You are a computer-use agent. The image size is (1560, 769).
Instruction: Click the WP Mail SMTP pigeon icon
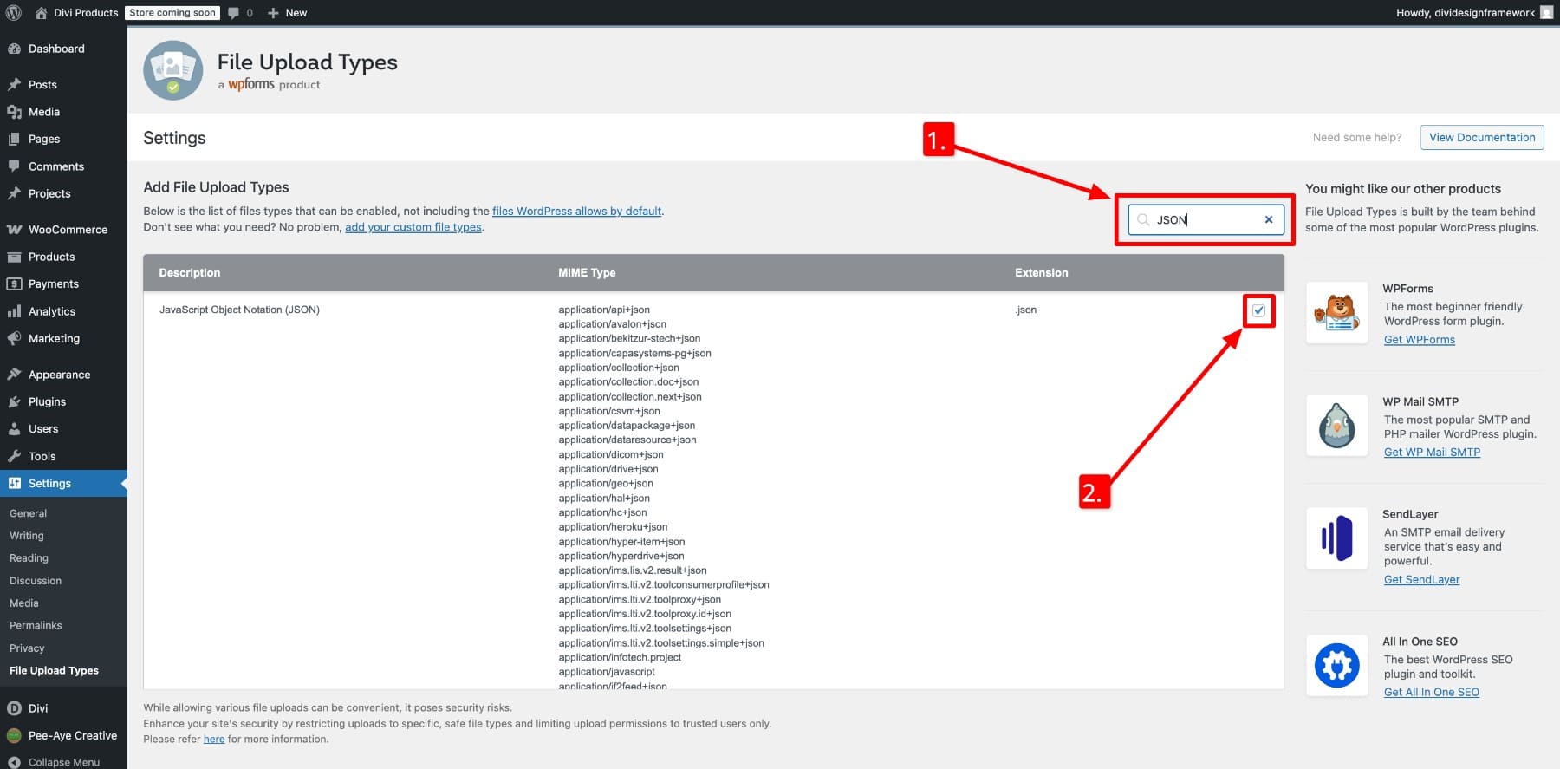[x=1336, y=426]
